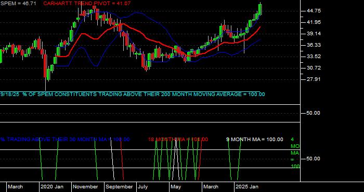Click the 33.52 price axis label
The width and height of the screenshot is (364, 192).
point(314,56)
